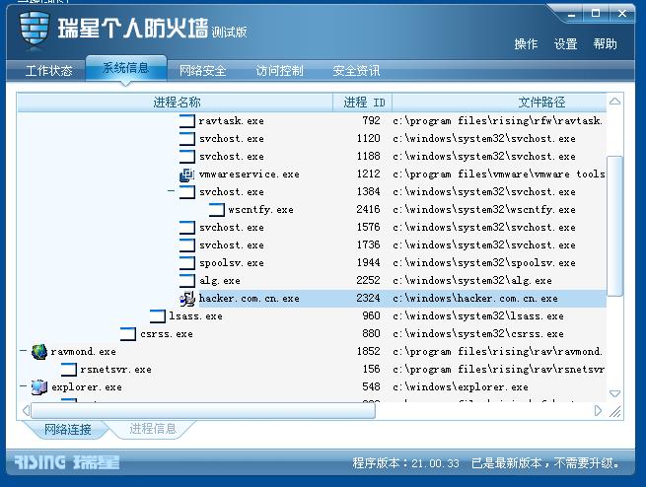The width and height of the screenshot is (646, 487).
Task: Open the 帮助 menu
Action: 606,43
